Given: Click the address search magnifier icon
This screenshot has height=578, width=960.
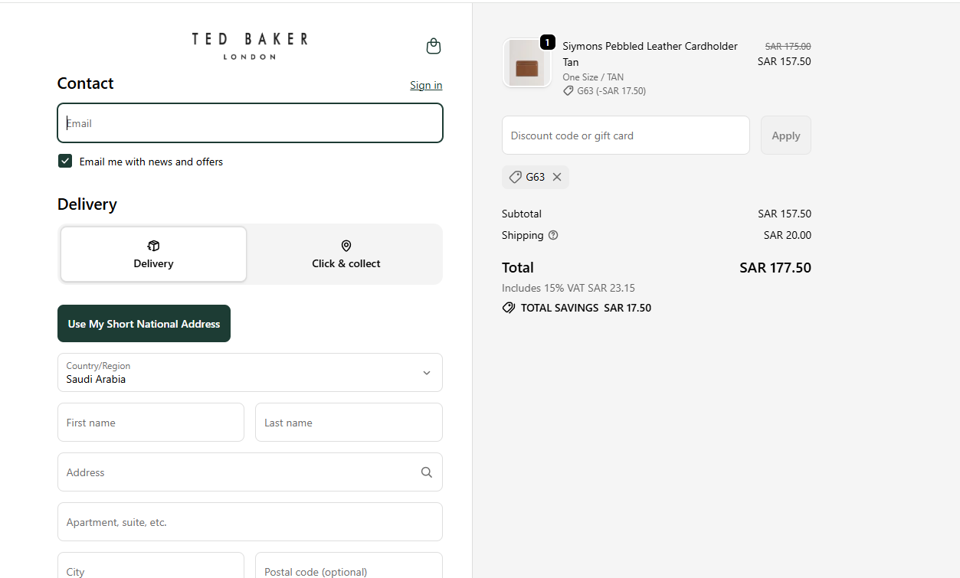Looking at the screenshot, I should click(427, 472).
